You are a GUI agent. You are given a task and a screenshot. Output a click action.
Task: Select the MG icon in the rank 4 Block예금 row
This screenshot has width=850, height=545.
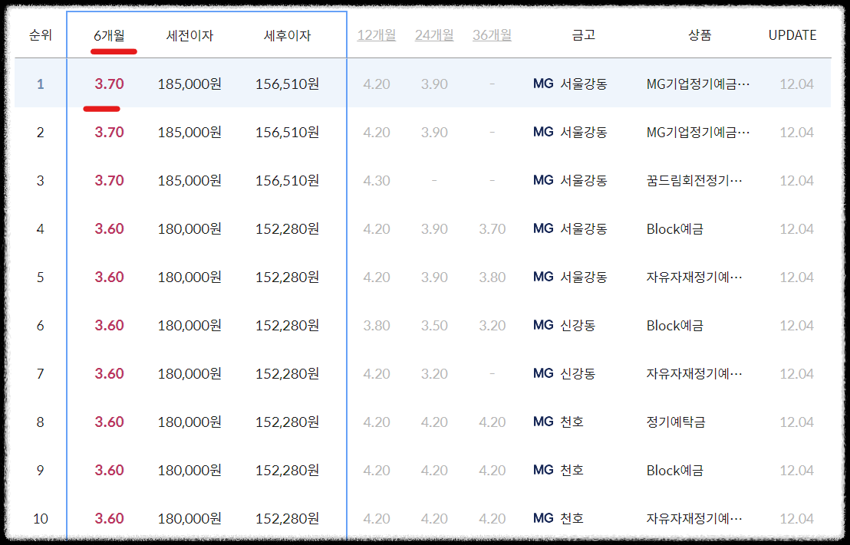click(x=543, y=228)
